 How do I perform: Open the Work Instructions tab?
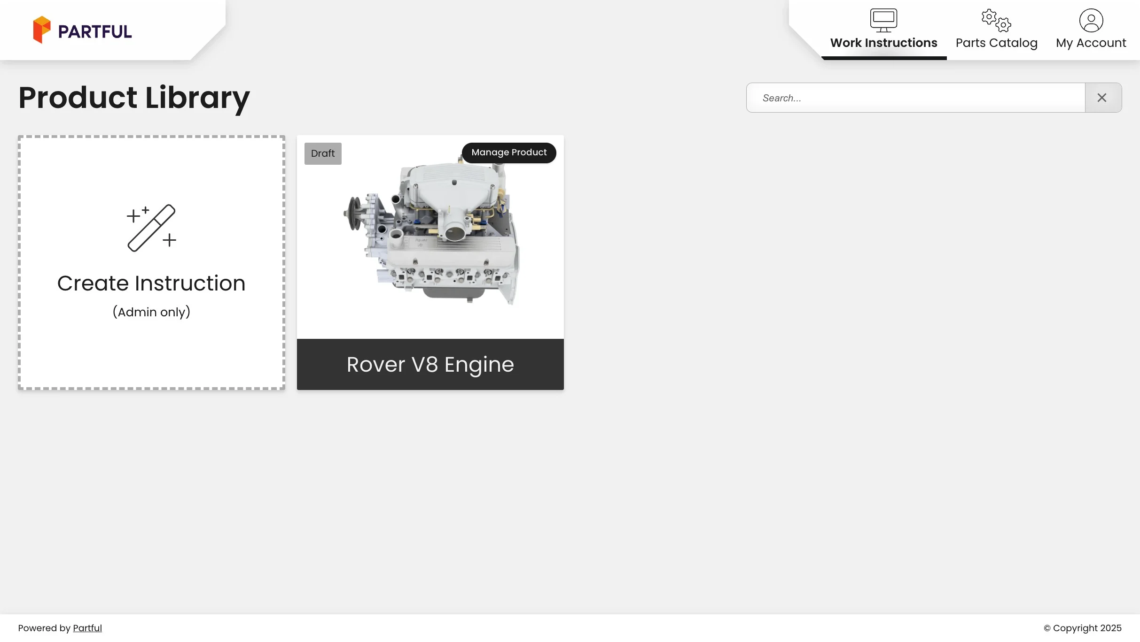pos(883,43)
